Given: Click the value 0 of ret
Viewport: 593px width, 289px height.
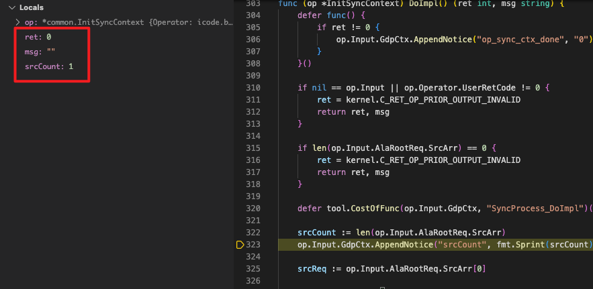Looking at the screenshot, I should point(49,38).
